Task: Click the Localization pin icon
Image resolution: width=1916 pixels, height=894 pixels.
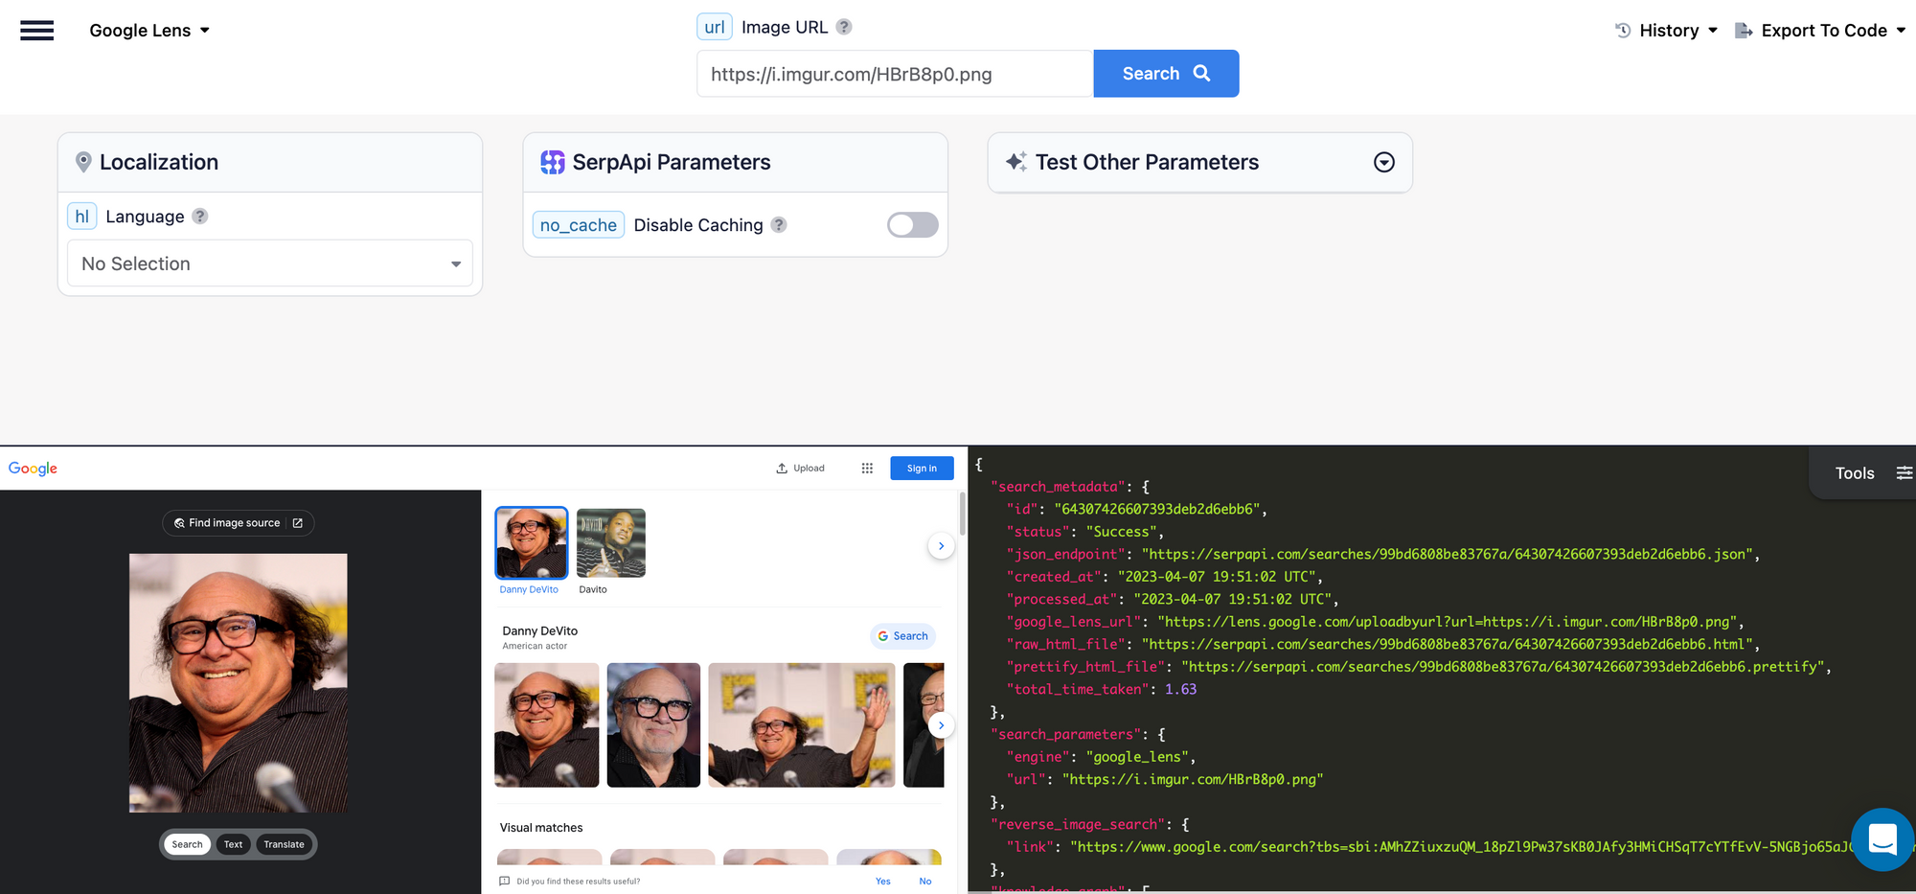Action: pyautogui.click(x=83, y=163)
